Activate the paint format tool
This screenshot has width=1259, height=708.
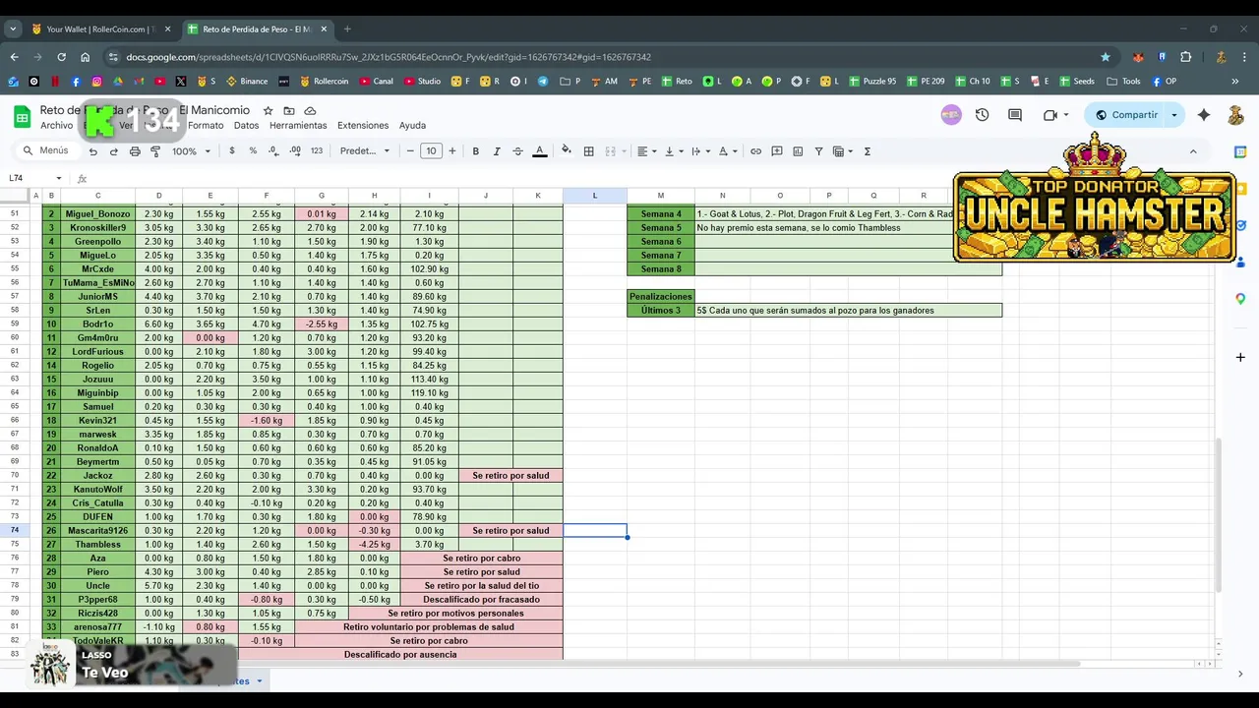[155, 151]
